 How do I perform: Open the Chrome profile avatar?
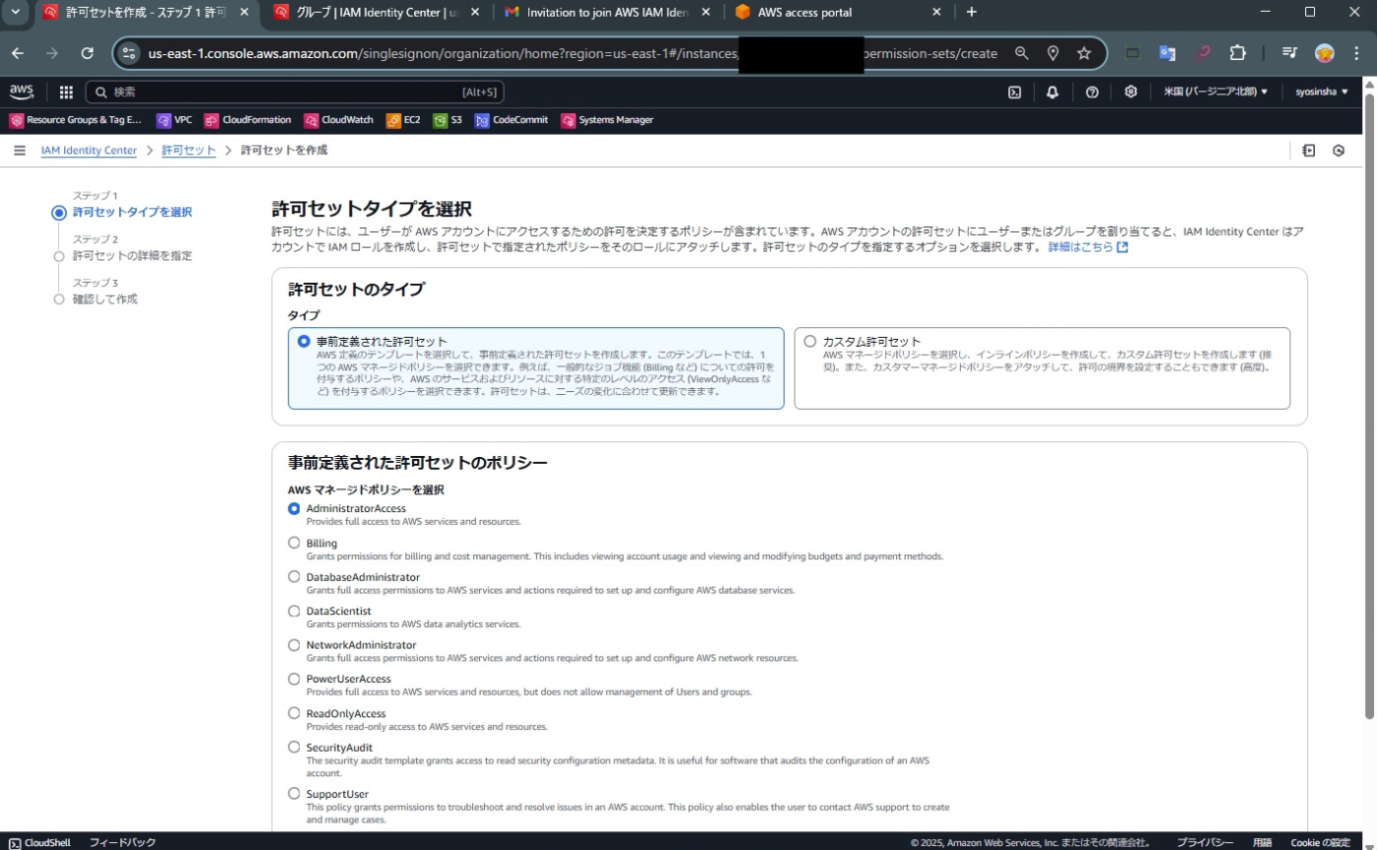pyautogui.click(x=1324, y=53)
